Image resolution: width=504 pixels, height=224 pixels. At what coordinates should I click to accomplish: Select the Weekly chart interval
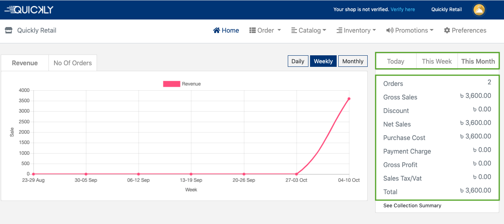point(323,61)
